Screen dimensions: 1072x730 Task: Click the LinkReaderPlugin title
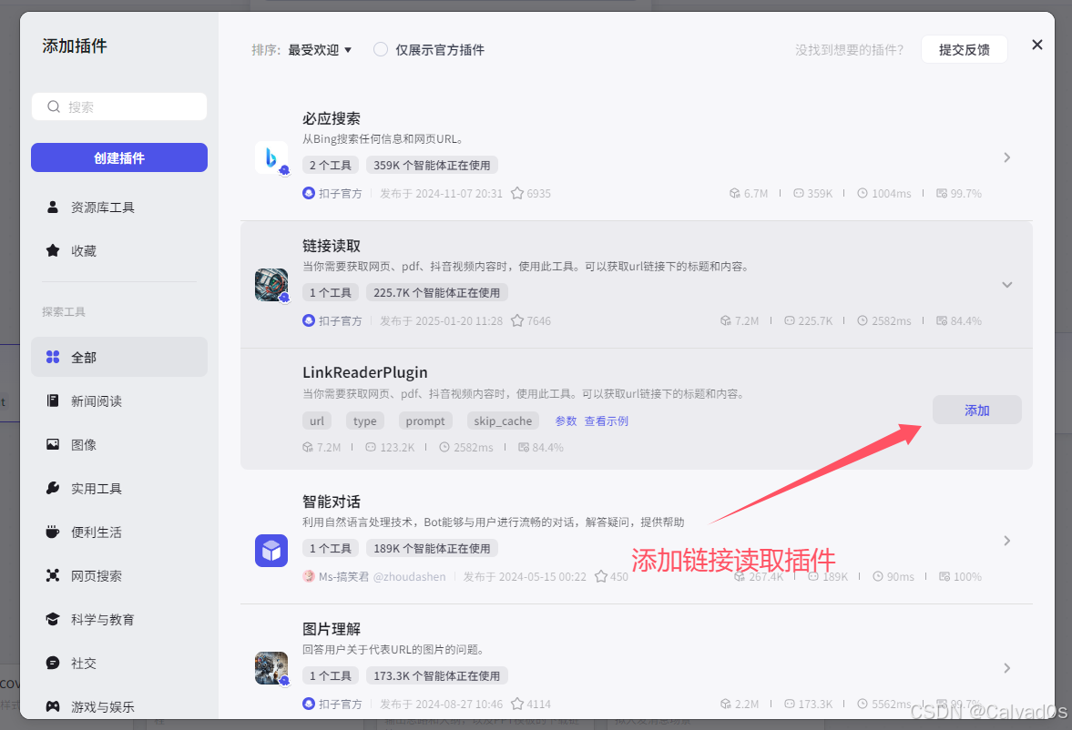point(365,372)
